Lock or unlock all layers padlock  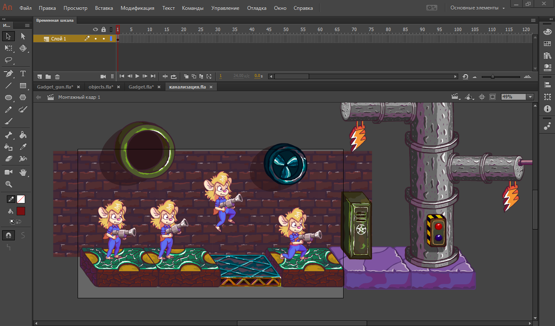pos(104,29)
